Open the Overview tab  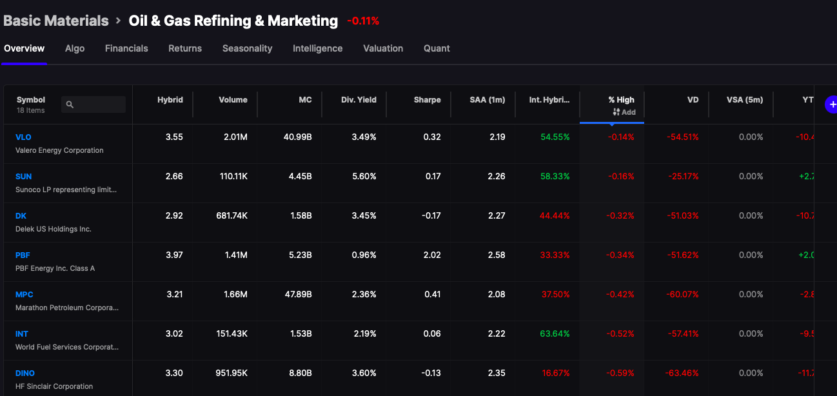click(x=25, y=48)
